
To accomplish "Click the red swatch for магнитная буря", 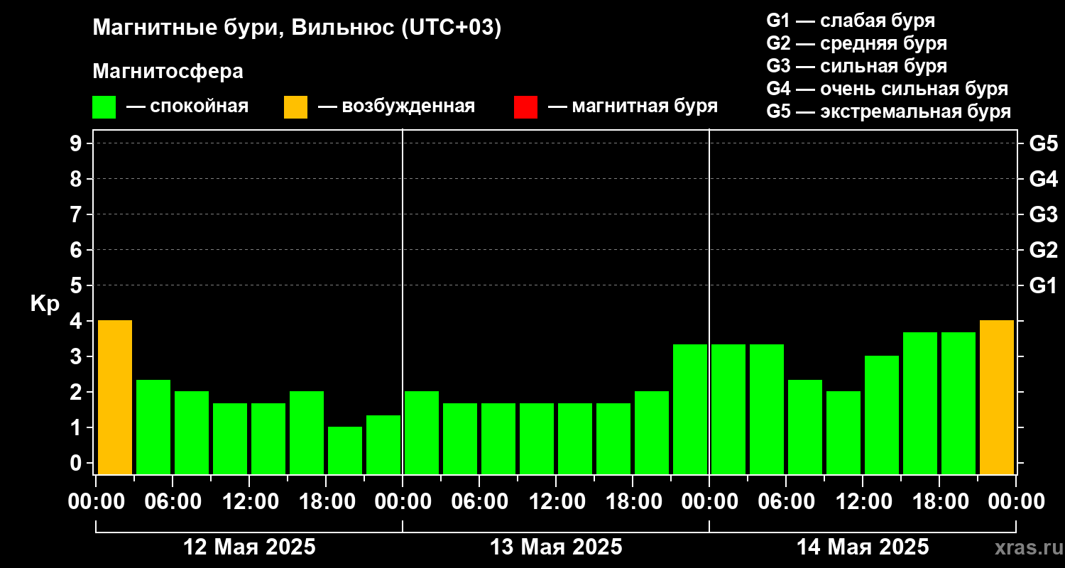I will click(525, 106).
